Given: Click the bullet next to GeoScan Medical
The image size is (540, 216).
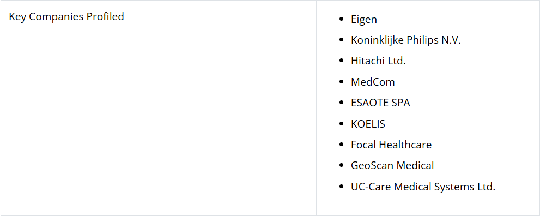Looking at the screenshot, I should [341, 166].
